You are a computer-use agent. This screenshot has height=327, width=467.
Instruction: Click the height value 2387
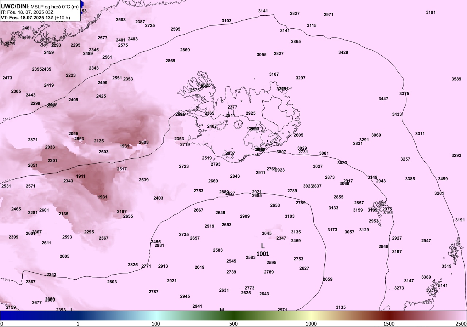click(x=140, y=22)
